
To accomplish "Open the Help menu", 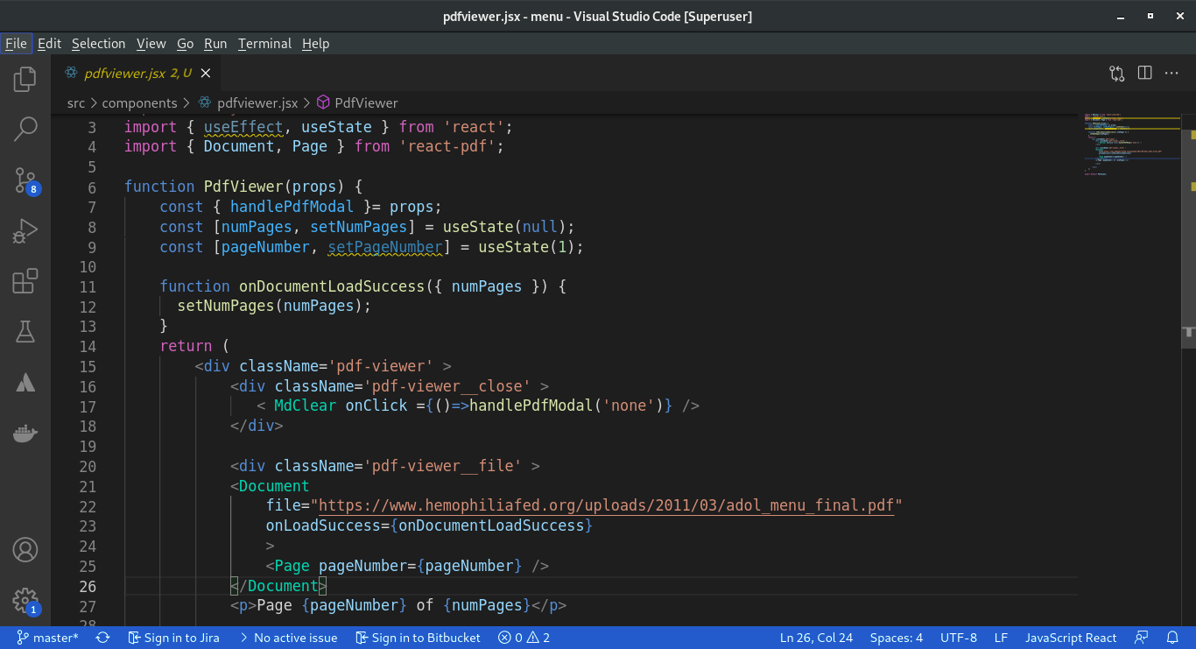I will coord(315,43).
